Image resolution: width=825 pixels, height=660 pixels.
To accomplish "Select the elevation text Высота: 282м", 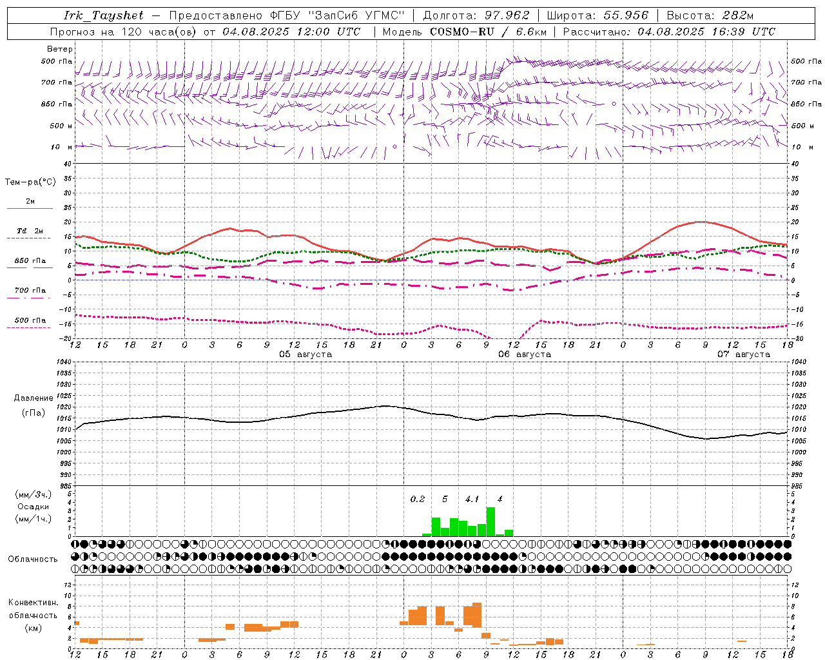I will tap(710, 15).
